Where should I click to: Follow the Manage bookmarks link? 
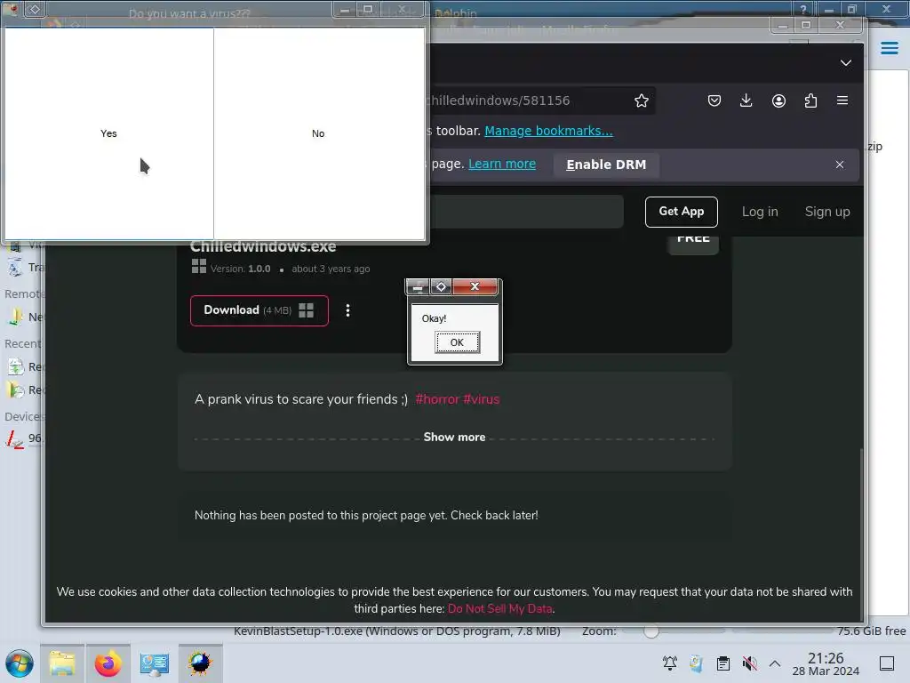[548, 131]
